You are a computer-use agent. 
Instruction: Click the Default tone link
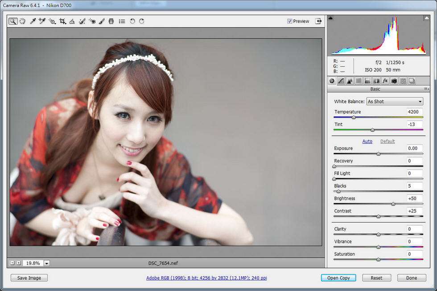[x=388, y=141]
